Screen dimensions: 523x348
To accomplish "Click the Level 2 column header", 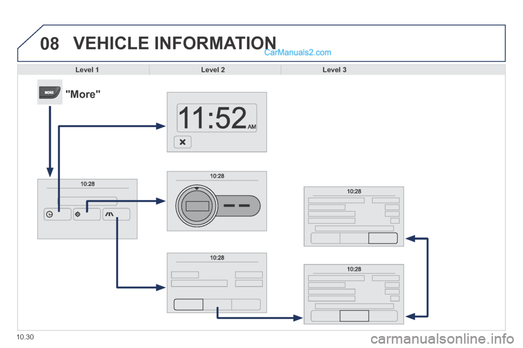I will coord(213,70).
